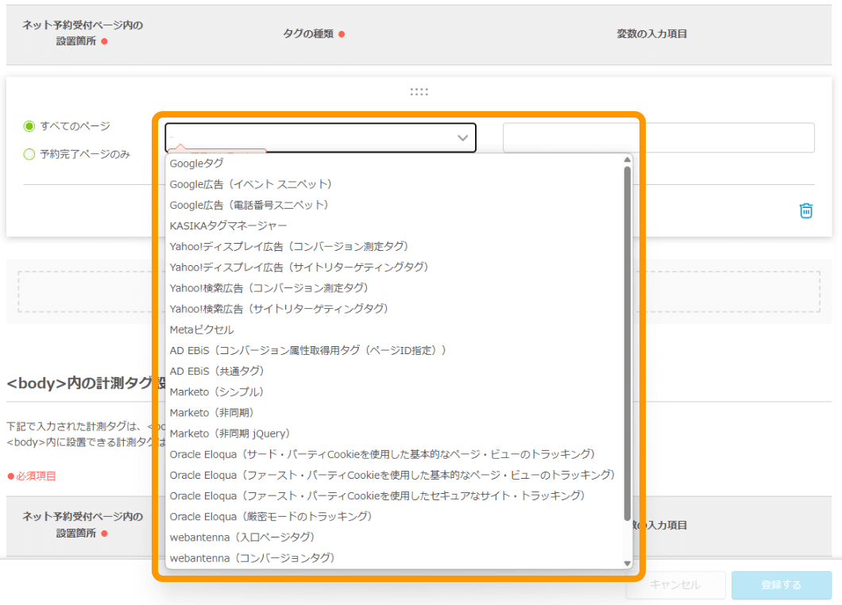Image resolution: width=842 pixels, height=605 pixels.
Task: Select Yahoo!検索広告（コンバージョン測定タグ）
Action: pos(396,287)
